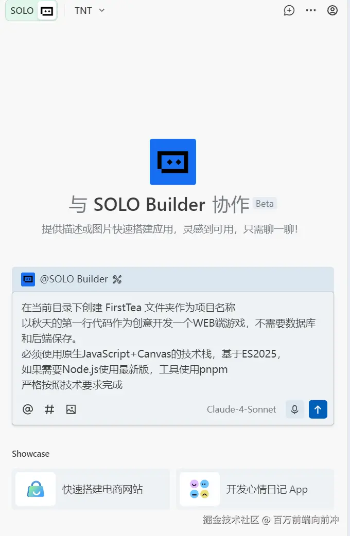Click the tools icon beside SOLO Builder

click(x=117, y=279)
